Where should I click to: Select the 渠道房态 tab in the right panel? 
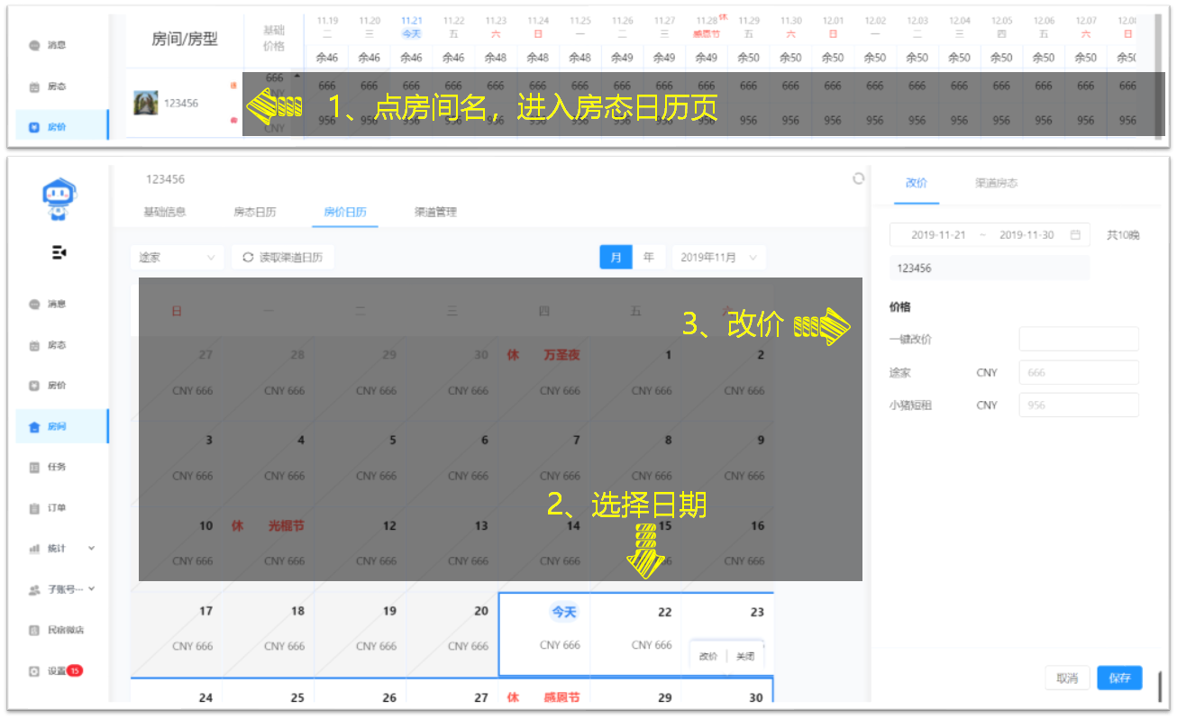[x=997, y=183]
